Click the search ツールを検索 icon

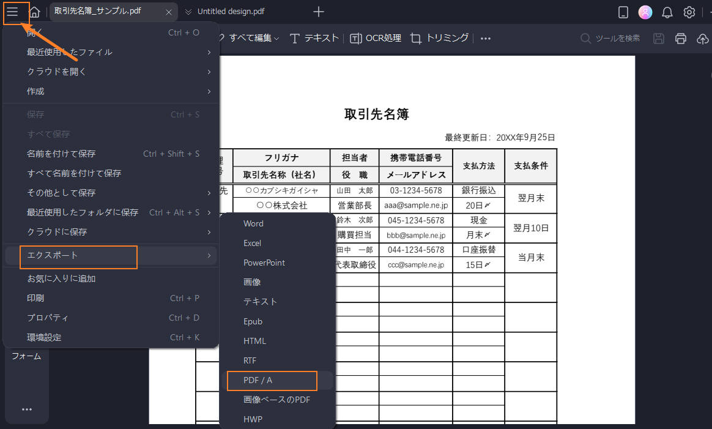click(x=585, y=38)
